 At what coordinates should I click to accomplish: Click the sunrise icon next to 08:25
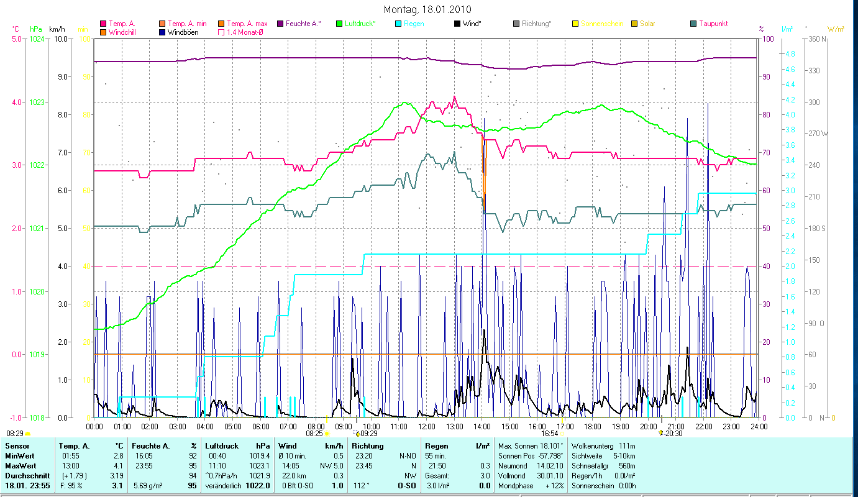[x=327, y=434]
